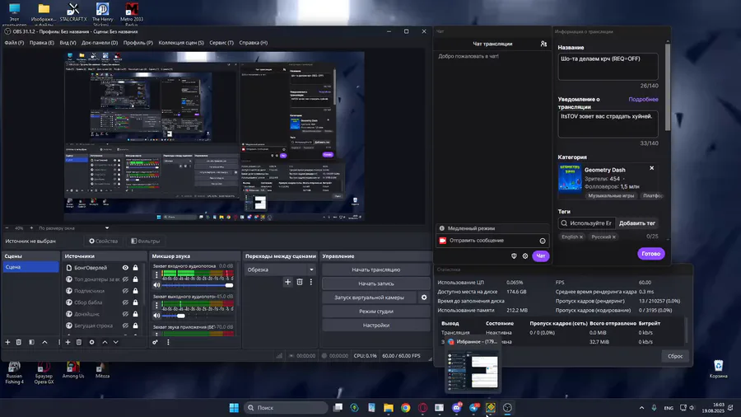The image size is (741, 417).
Task: Open options for input audio capture channel
Action: click(x=157, y=275)
